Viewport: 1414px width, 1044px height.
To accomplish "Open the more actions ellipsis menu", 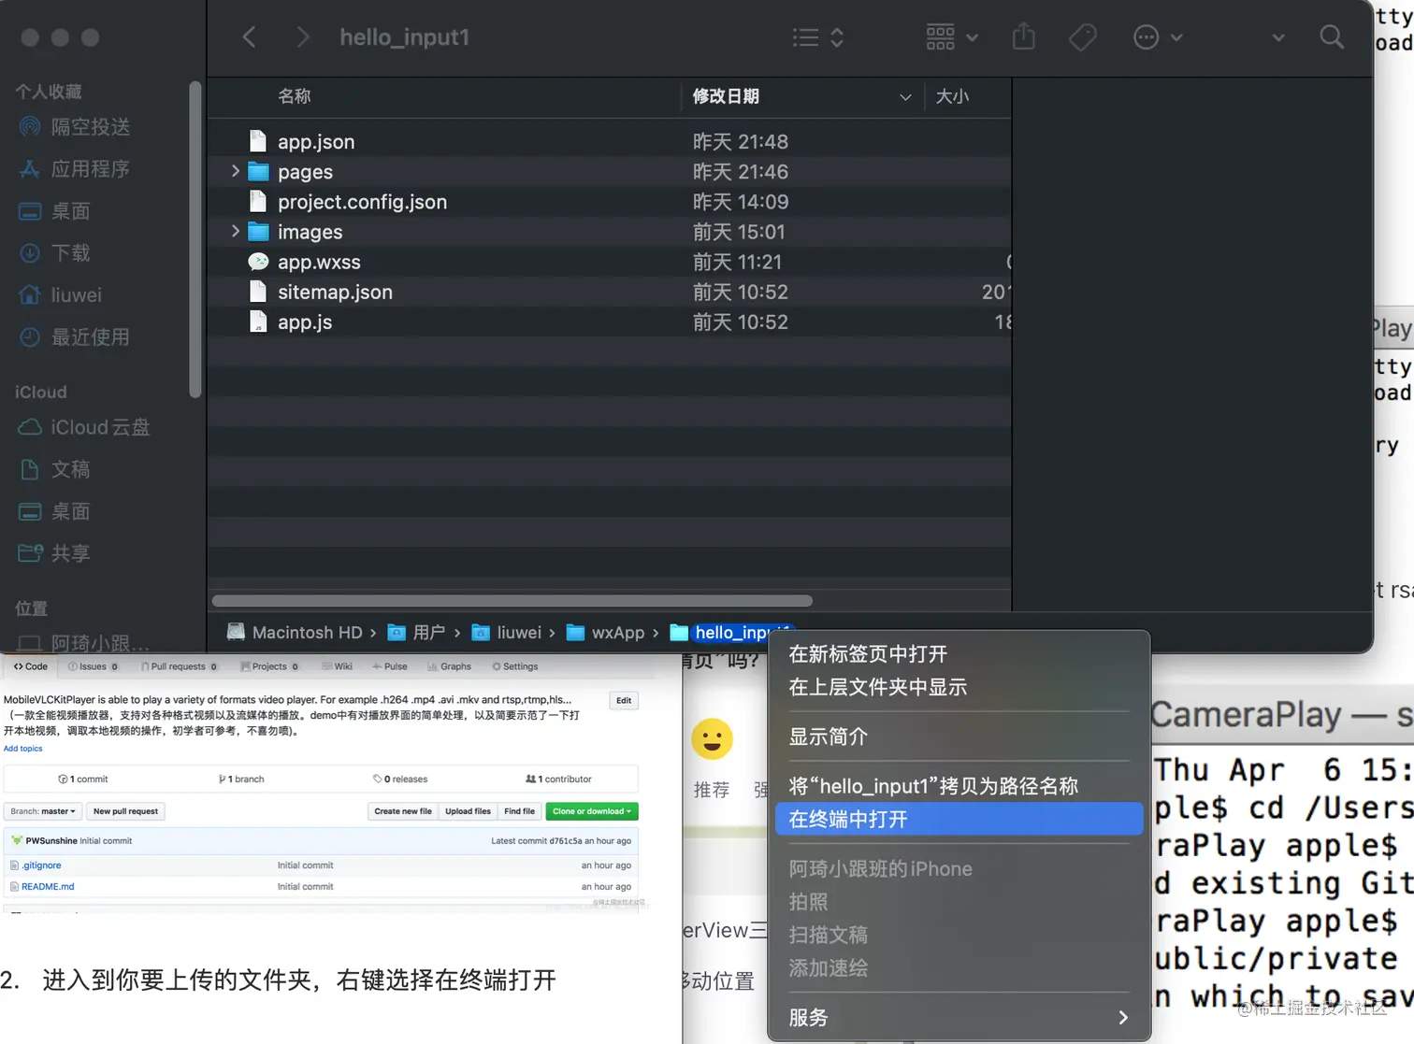I will pos(1158,37).
